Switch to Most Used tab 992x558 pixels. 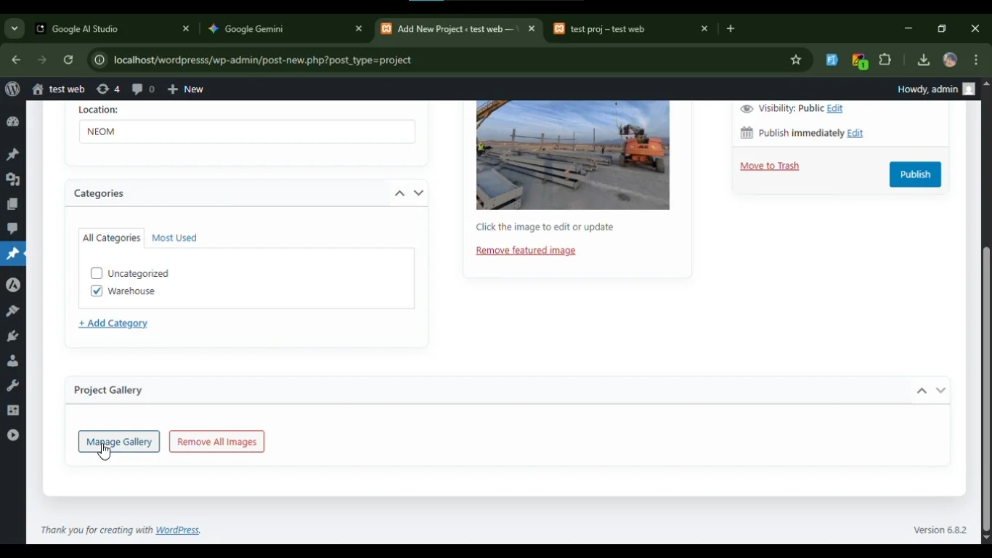pos(174,238)
